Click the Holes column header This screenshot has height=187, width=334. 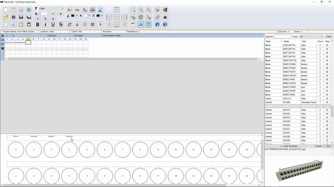point(327,42)
